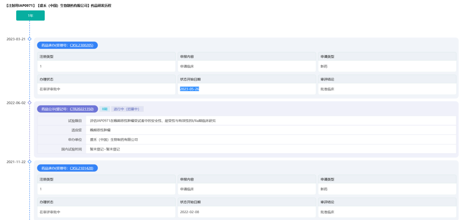
Task: Click the sponsor value 盛禾（中国）生物制药有限公司
Action: pyautogui.click(x=114, y=139)
